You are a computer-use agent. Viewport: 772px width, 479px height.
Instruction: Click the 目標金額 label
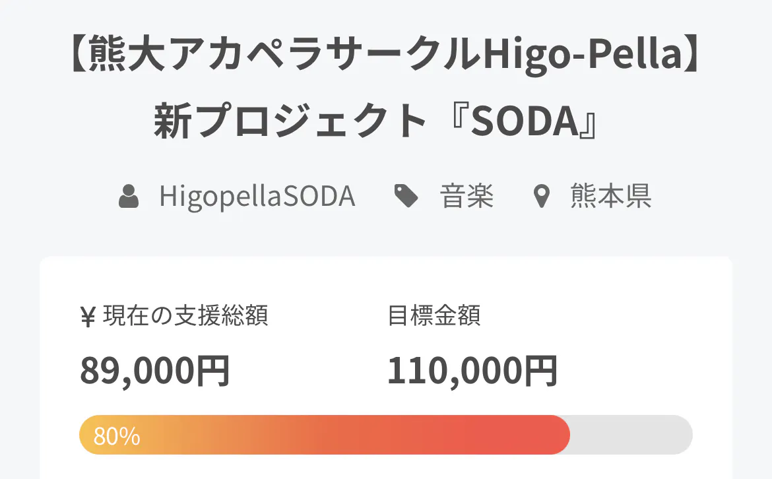click(434, 317)
